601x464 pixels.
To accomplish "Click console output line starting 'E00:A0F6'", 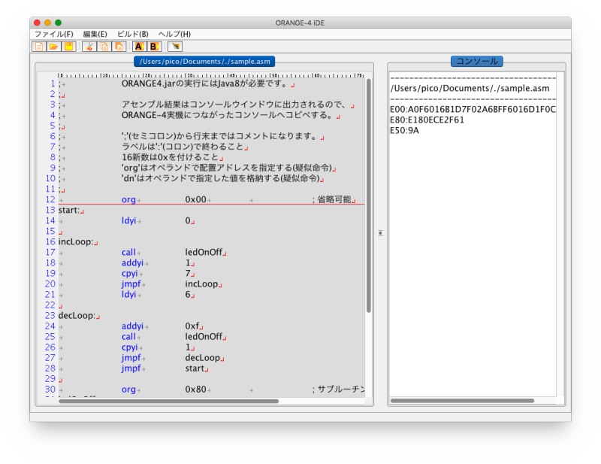I will point(473,109).
